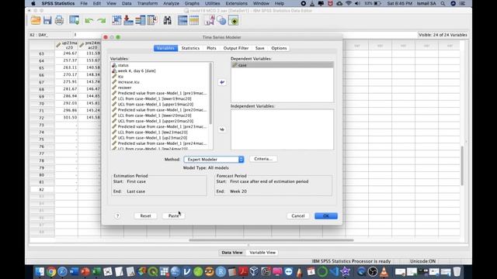Click the Variables list vertical scrollbar
This screenshot has height=279, width=497.
click(x=210, y=94)
